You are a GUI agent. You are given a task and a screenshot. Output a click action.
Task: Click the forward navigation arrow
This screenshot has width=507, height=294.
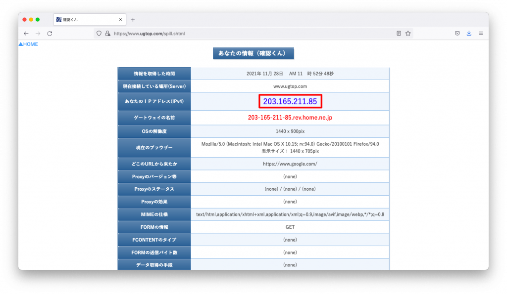click(38, 33)
